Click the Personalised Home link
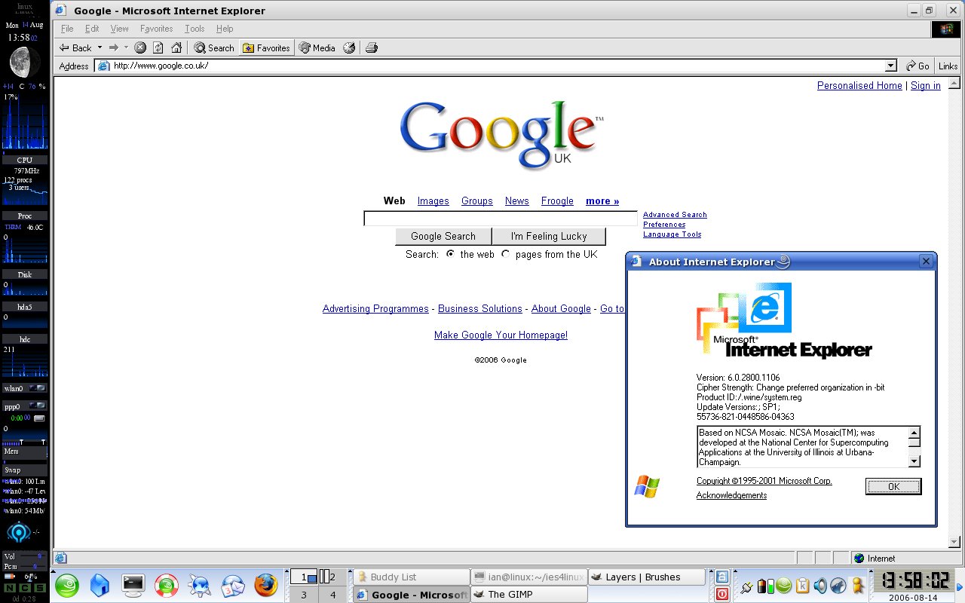Screen dimensions: 965x603 [859, 86]
